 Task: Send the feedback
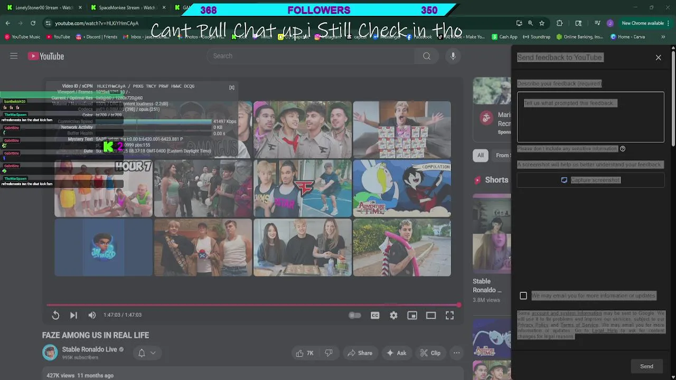click(x=646, y=366)
